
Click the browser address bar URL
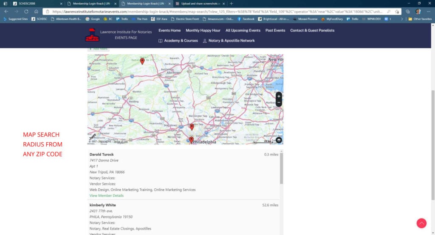coord(212,11)
